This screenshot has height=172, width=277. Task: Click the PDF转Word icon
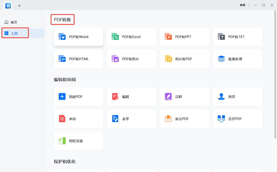(x=62, y=37)
